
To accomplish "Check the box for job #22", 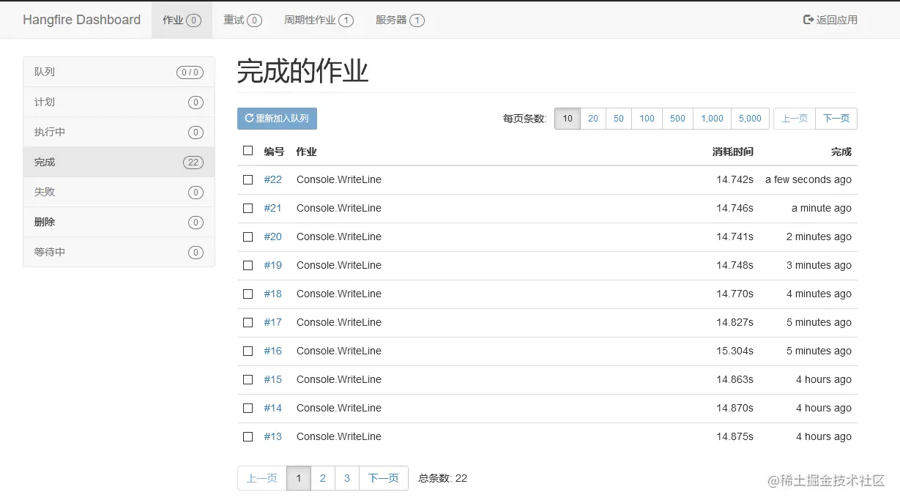I will (248, 179).
